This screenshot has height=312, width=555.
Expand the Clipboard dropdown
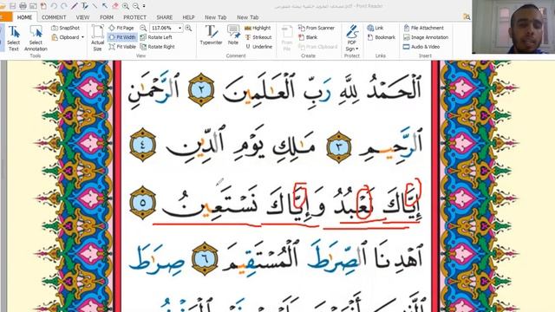pyautogui.click(x=83, y=37)
